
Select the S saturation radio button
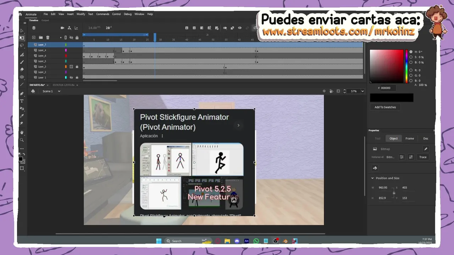click(x=411, y=57)
